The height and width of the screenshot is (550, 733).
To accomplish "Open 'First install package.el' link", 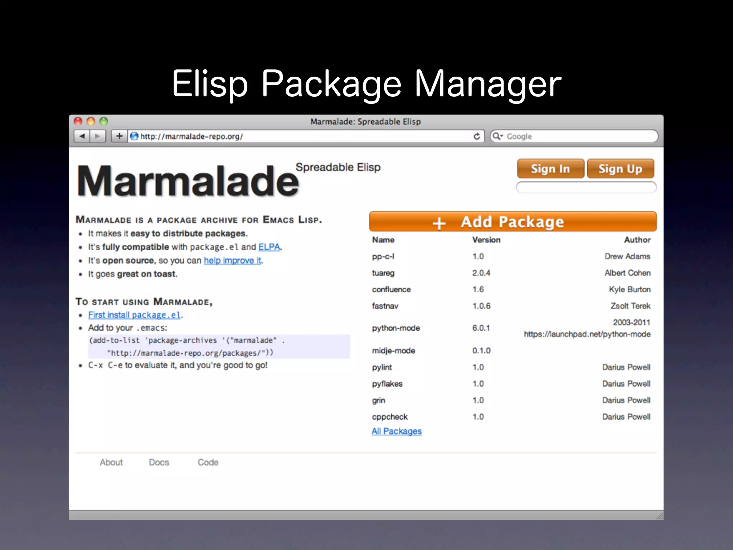I will (x=135, y=315).
